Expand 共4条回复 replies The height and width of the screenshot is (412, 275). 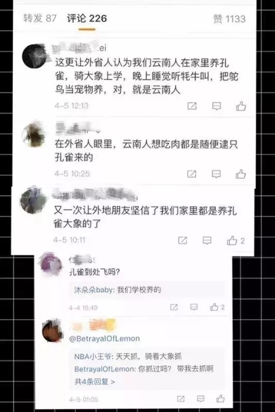tap(95, 381)
